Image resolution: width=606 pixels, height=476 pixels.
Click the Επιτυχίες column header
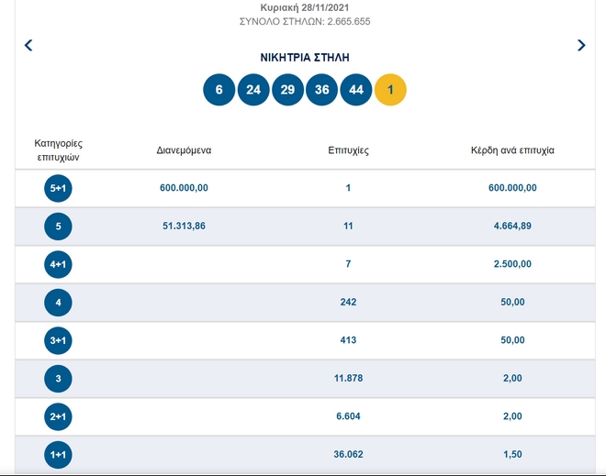tap(348, 150)
